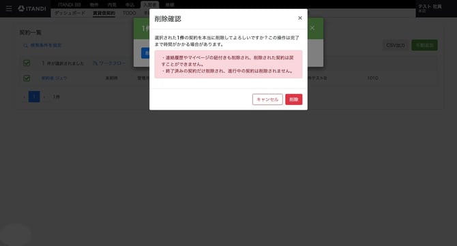Uncheck the checkbox on the 1010 contract row

tap(27, 78)
